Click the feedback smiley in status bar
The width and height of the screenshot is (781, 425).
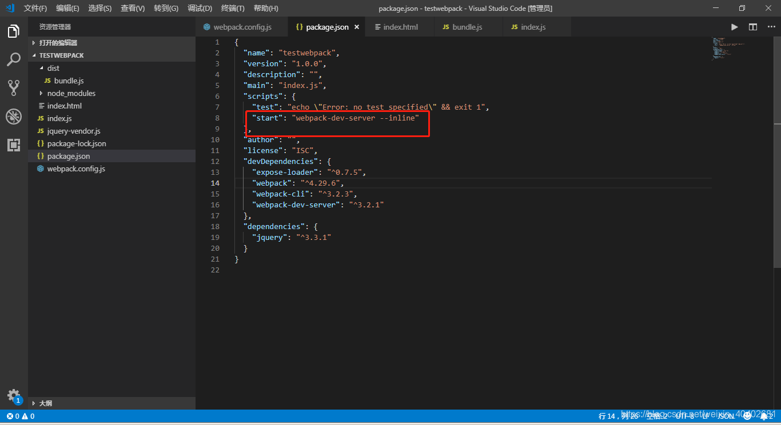click(747, 416)
